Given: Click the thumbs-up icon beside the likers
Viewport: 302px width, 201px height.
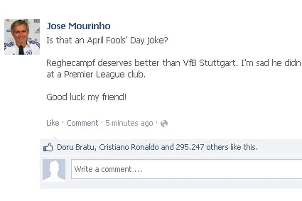Looking at the screenshot, I should point(48,148).
